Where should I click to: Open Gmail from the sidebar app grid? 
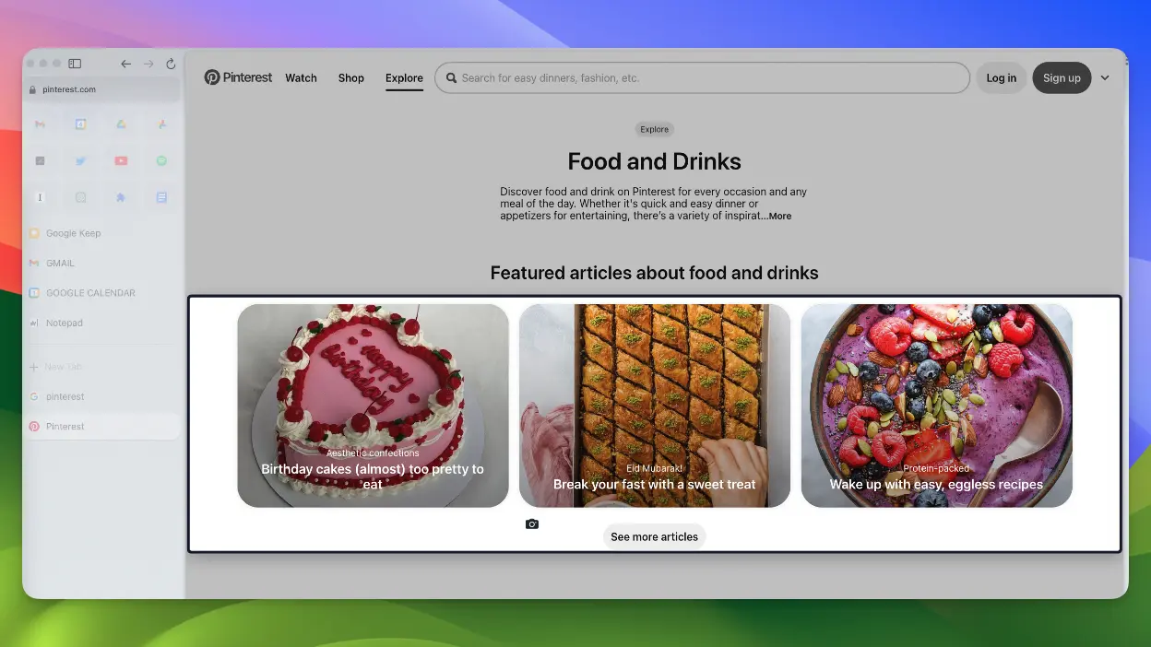[x=41, y=124]
